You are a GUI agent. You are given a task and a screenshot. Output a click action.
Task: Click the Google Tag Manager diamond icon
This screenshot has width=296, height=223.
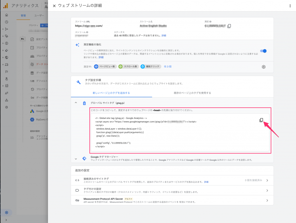tap(84, 159)
